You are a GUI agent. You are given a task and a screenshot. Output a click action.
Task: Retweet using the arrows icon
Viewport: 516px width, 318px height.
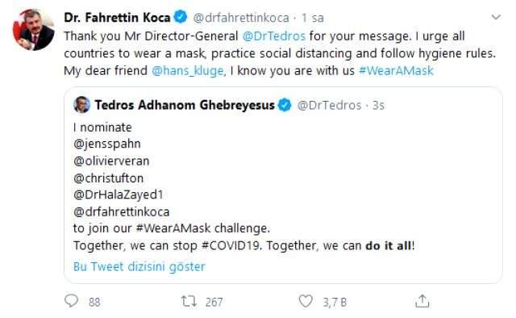coord(189,301)
